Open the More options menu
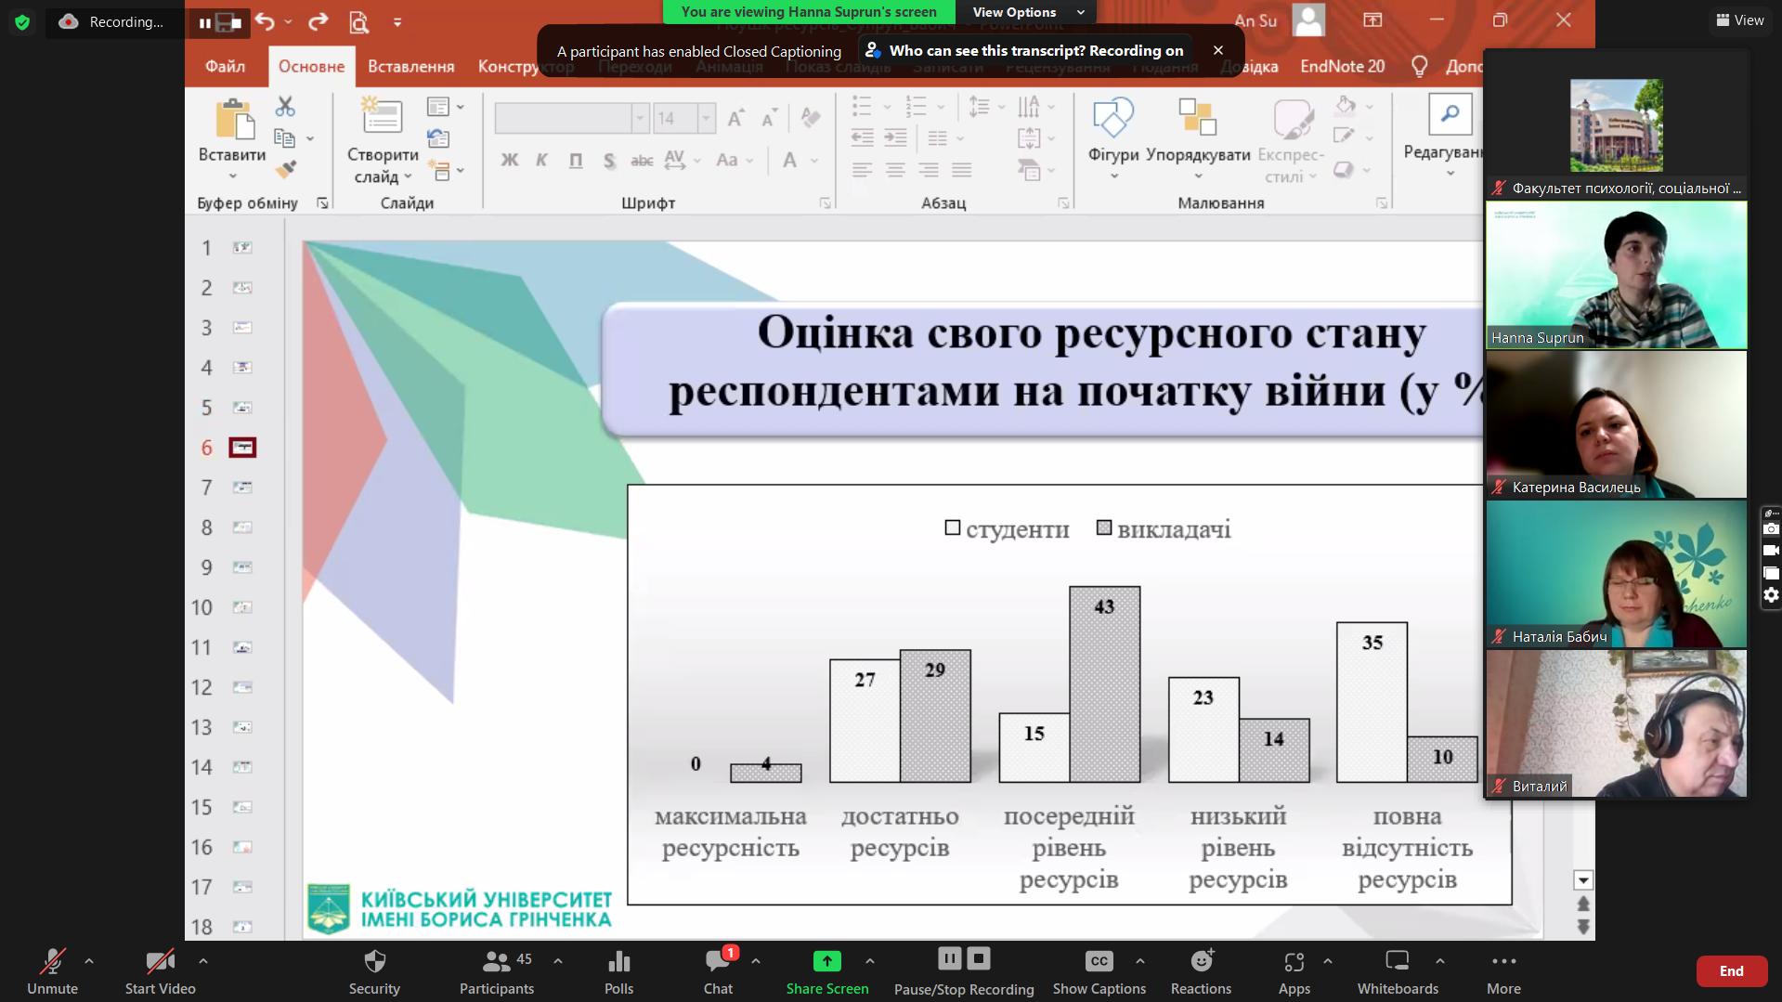This screenshot has width=1782, height=1002. tap(1503, 962)
